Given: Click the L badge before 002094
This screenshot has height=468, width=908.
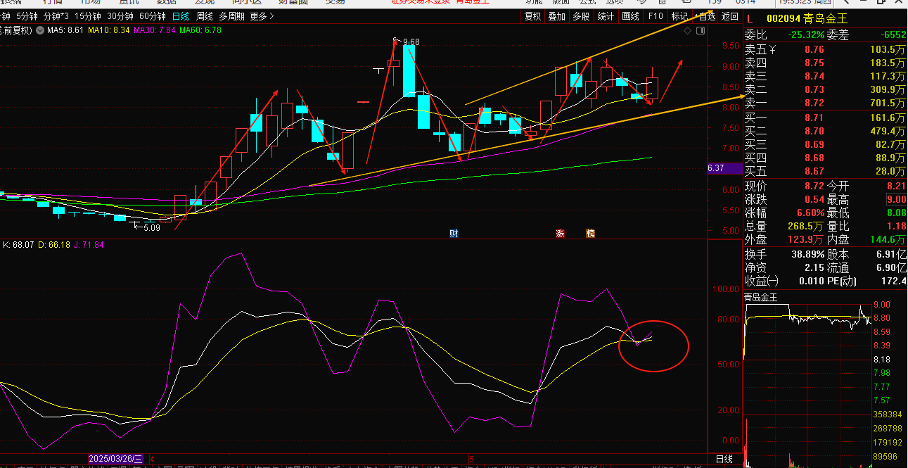Looking at the screenshot, I should pos(750,19).
